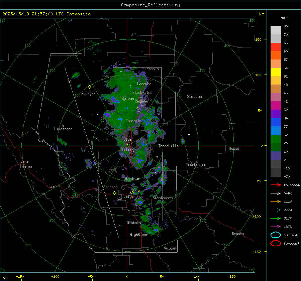Click the '04DK' legend label
The height and width of the screenshot is (281, 301).
(288, 193)
